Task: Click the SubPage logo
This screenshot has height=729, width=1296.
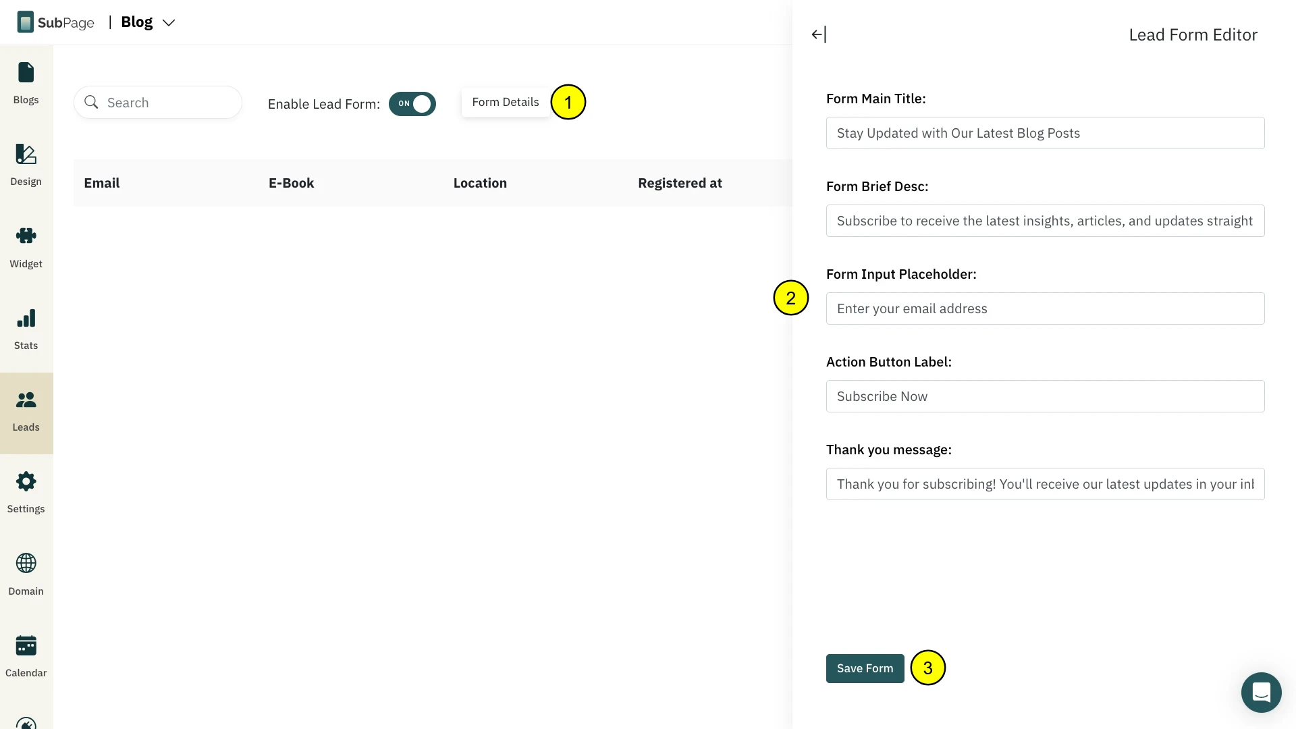Action: pos(55,22)
